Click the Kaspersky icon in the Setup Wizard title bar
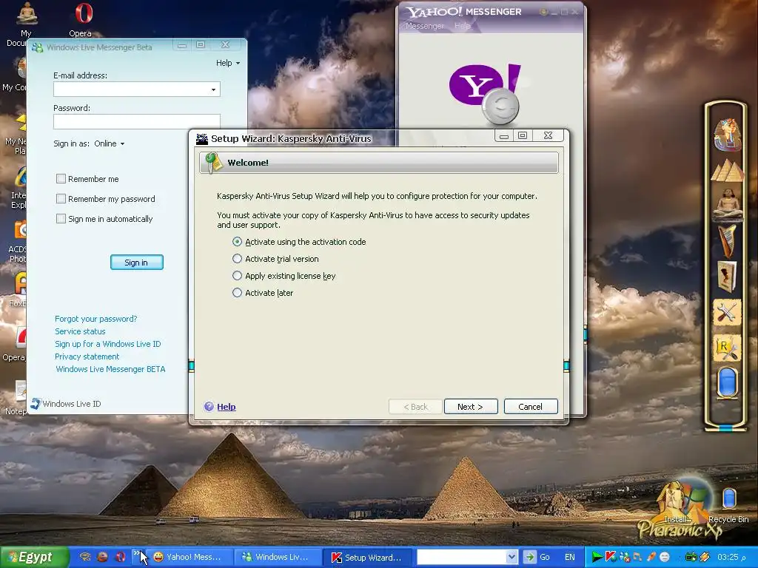This screenshot has width=758, height=568. [x=201, y=139]
